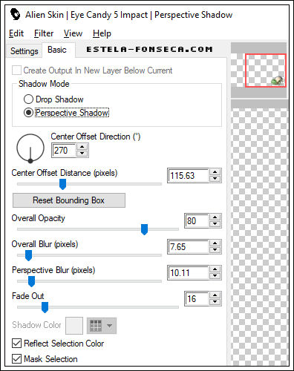
Task: Click the Alien Skin app icon in title bar
Action: click(x=16, y=15)
